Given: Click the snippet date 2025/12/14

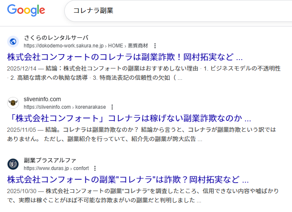Looking at the screenshot, I should pyautogui.click(x=21, y=68).
